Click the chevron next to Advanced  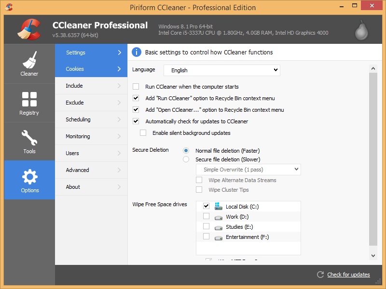click(119, 170)
